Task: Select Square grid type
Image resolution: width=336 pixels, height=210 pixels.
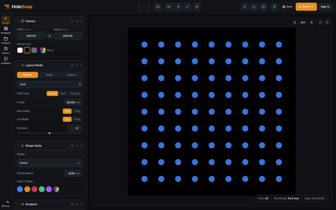Action: click(52, 94)
